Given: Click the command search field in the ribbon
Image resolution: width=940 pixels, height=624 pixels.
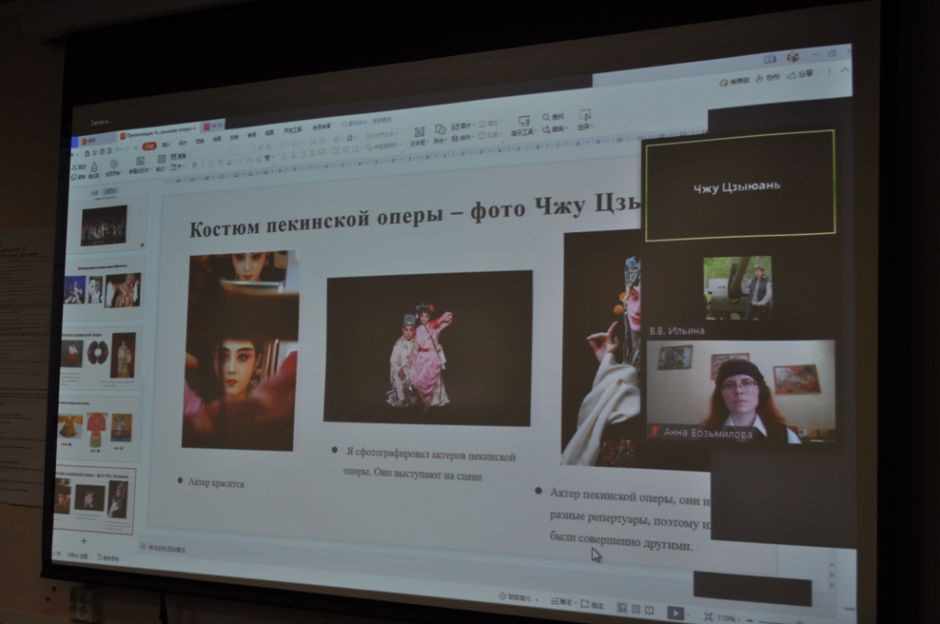Looking at the screenshot, I should tap(366, 122).
